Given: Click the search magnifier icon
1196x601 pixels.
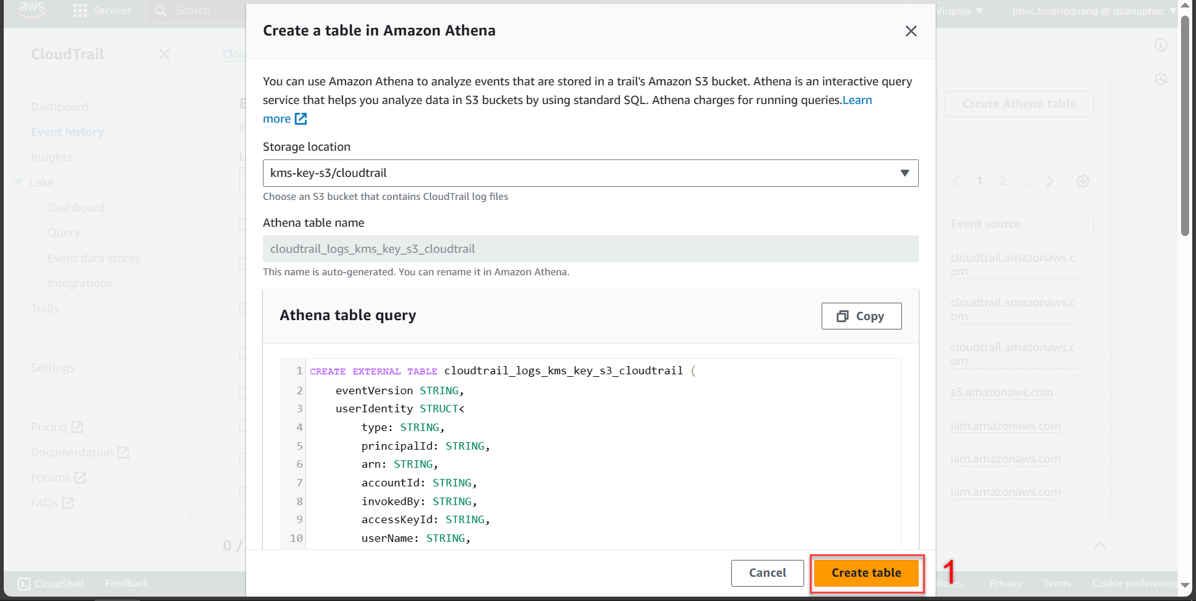Looking at the screenshot, I should click(x=161, y=11).
